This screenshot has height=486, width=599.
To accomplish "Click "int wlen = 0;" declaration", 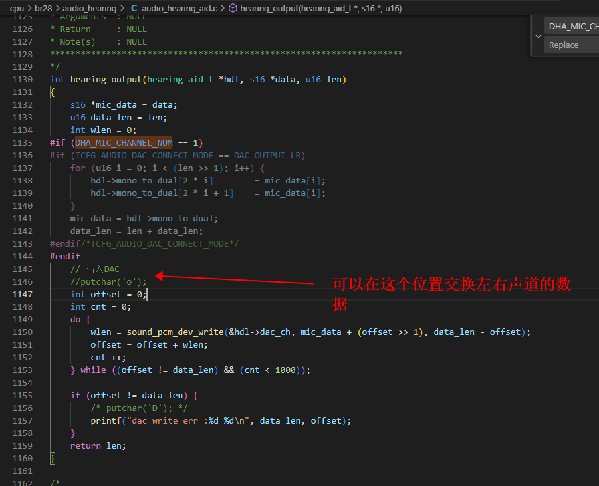I will [103, 130].
